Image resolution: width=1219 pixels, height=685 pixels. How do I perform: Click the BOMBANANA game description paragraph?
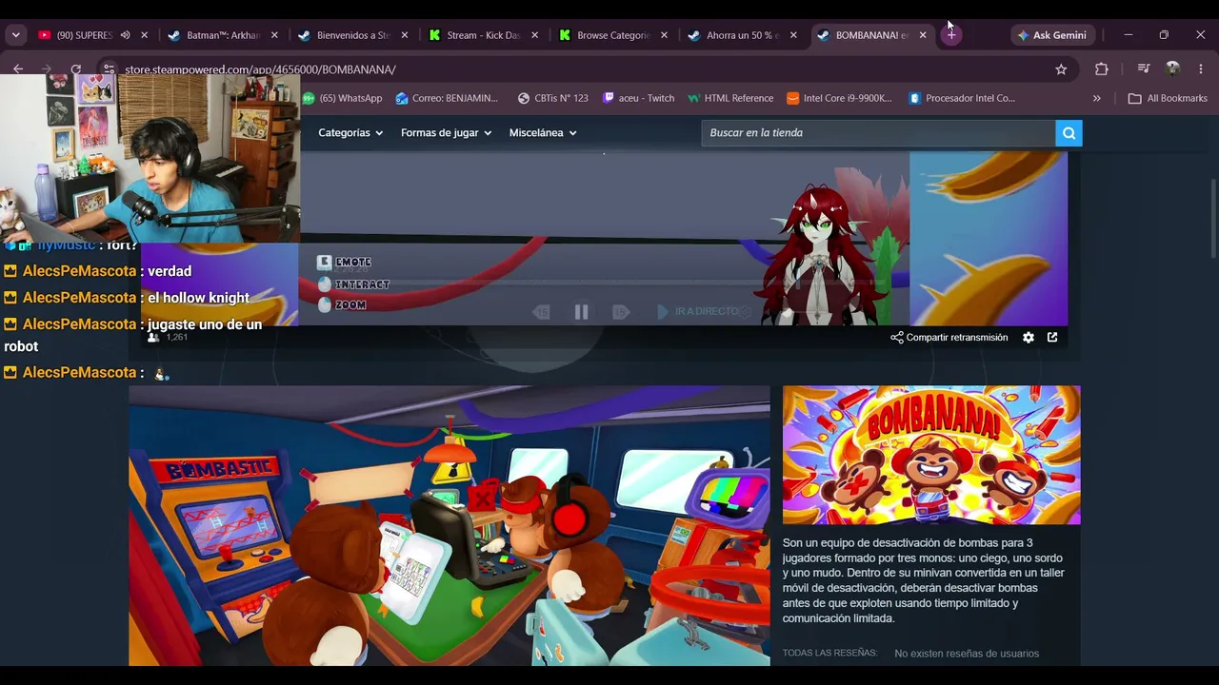click(924, 580)
